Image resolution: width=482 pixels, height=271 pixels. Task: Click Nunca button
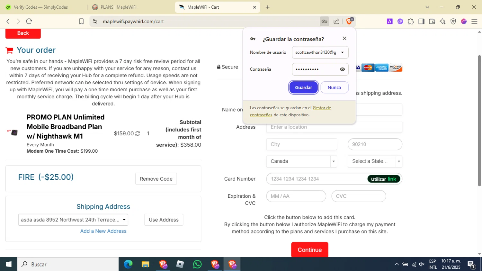click(334, 87)
